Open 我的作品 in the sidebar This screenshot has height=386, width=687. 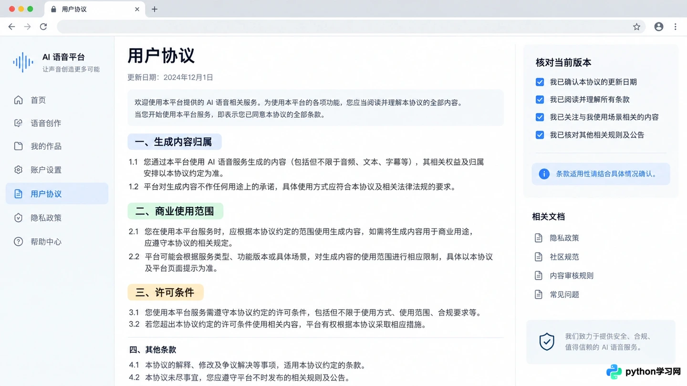point(57,146)
